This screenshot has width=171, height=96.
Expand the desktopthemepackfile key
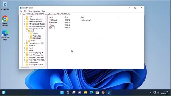pyautogui.click(x=25, y=43)
